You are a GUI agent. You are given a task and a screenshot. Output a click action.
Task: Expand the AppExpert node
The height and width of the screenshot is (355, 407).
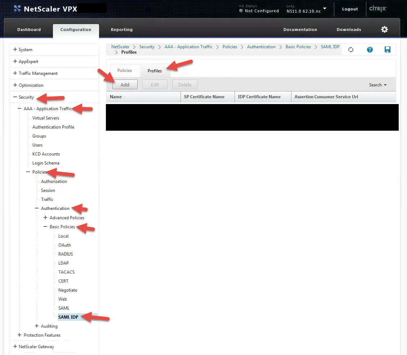15,61
